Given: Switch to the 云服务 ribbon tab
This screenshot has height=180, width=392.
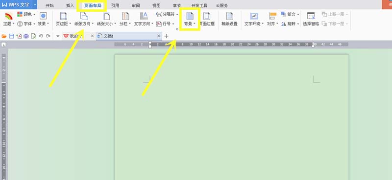Looking at the screenshot, I should pyautogui.click(x=222, y=5).
